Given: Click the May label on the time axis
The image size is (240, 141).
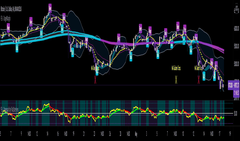Looking at the screenshot, I should (x=136, y=134).
